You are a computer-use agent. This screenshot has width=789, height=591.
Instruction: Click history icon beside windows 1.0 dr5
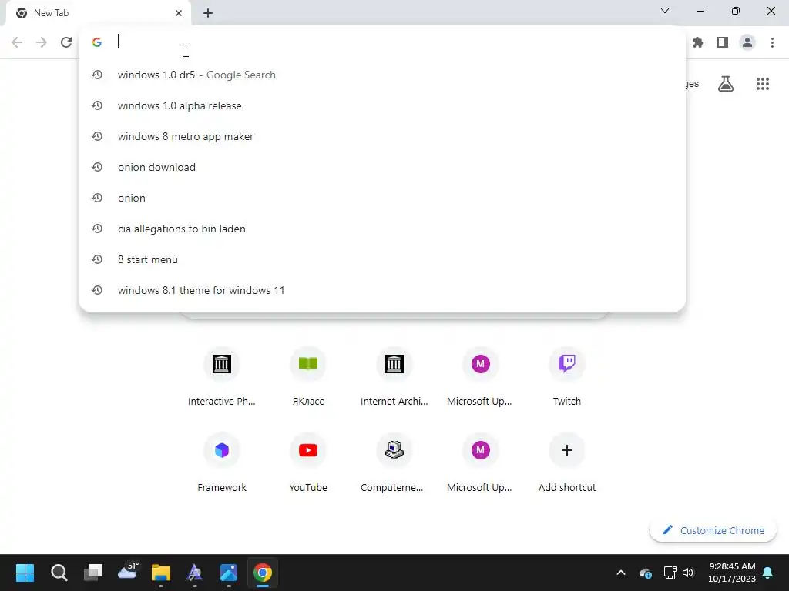[97, 75]
